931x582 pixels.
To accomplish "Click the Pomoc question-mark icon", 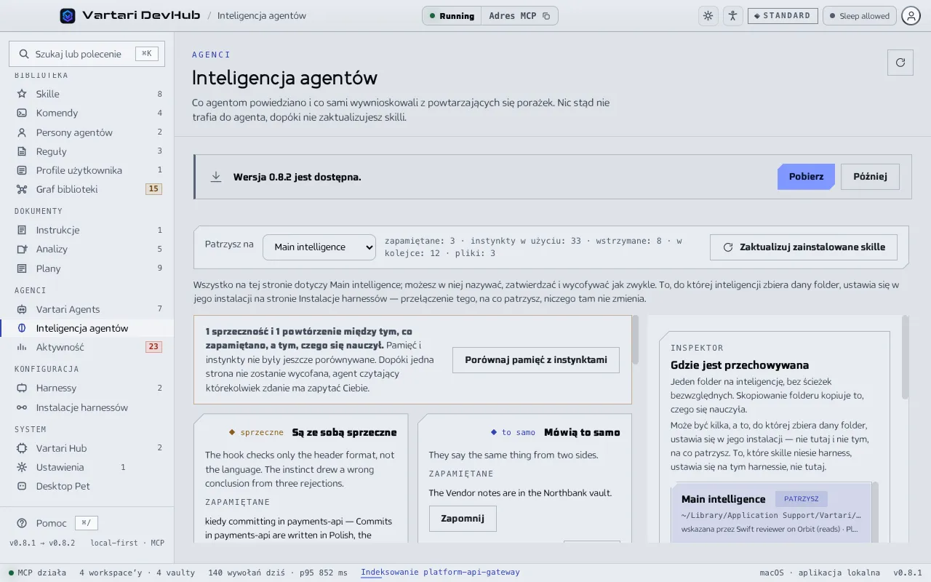I will click(22, 523).
